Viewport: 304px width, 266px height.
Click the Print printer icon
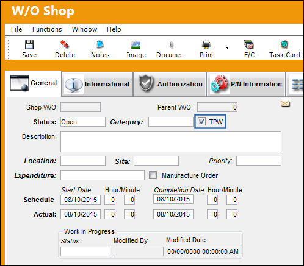206,44
